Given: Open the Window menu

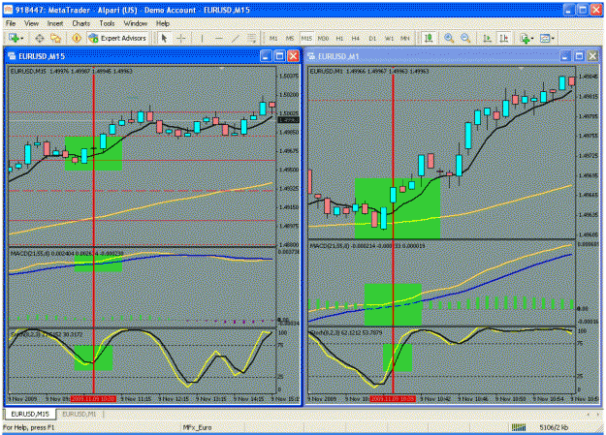Looking at the screenshot, I should pos(136,23).
